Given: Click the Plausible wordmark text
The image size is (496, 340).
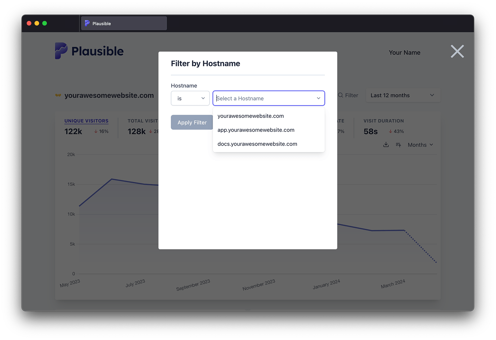Looking at the screenshot, I should coord(97,51).
